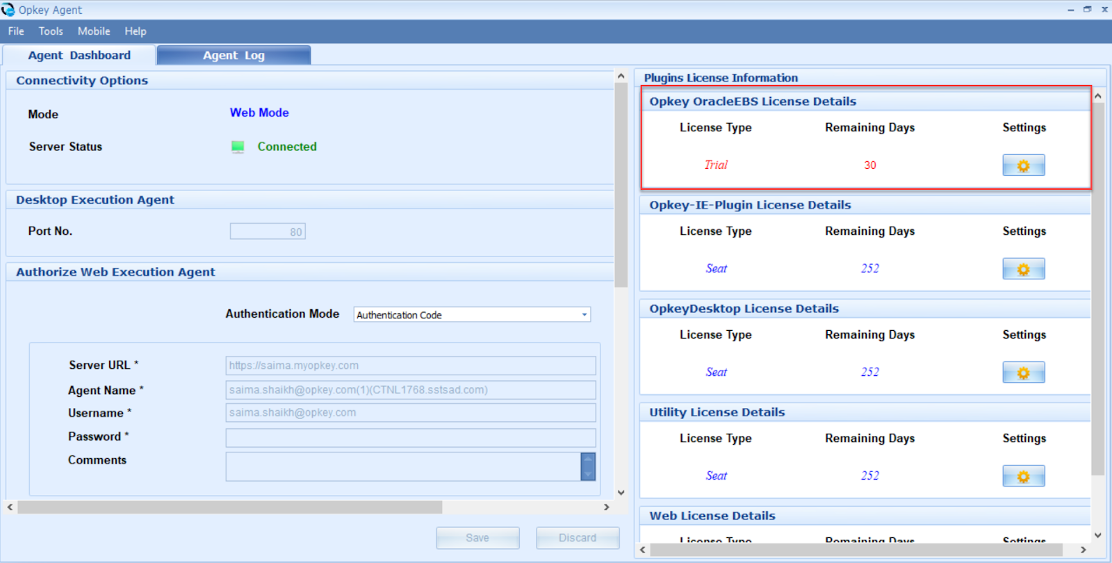Click the green Server Status indicator
The width and height of the screenshot is (1112, 563).
point(238,147)
